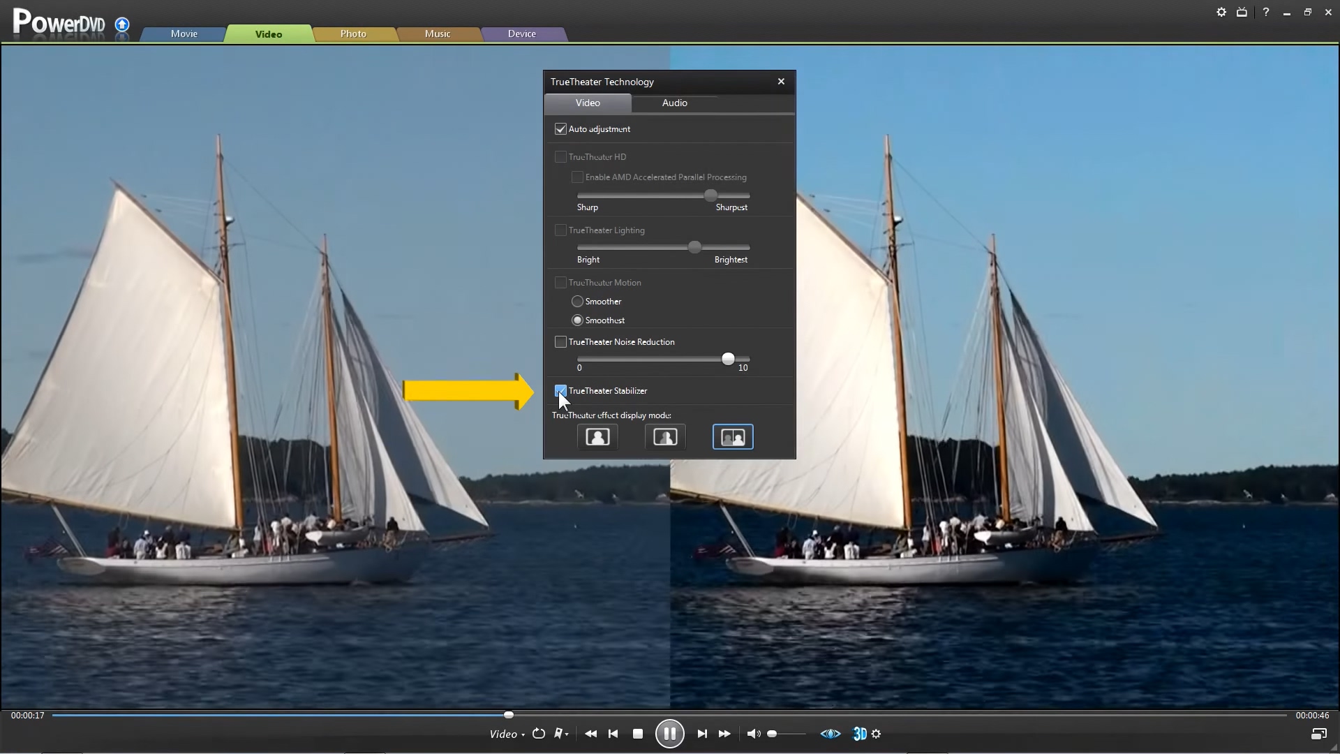Switch to the Movie tab
The height and width of the screenshot is (754, 1340).
184,34
